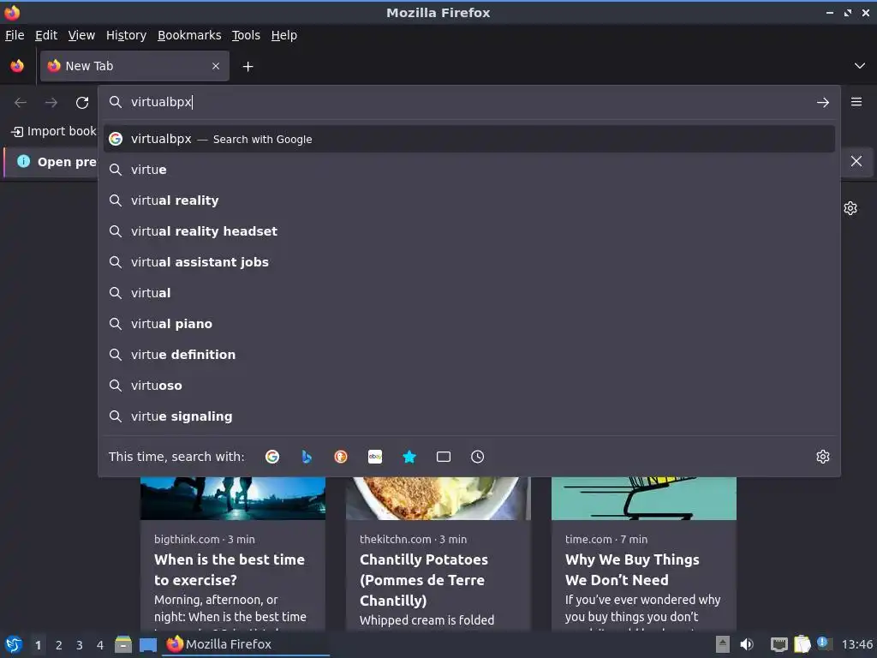The width and height of the screenshot is (877, 658).
Task: Choose the 'virtue' search suggestion
Action: [468, 170]
